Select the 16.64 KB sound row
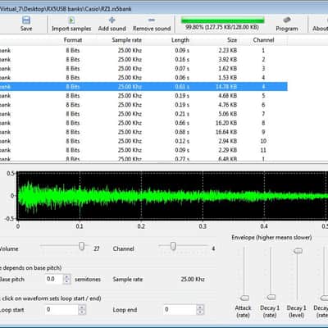 click(143, 132)
